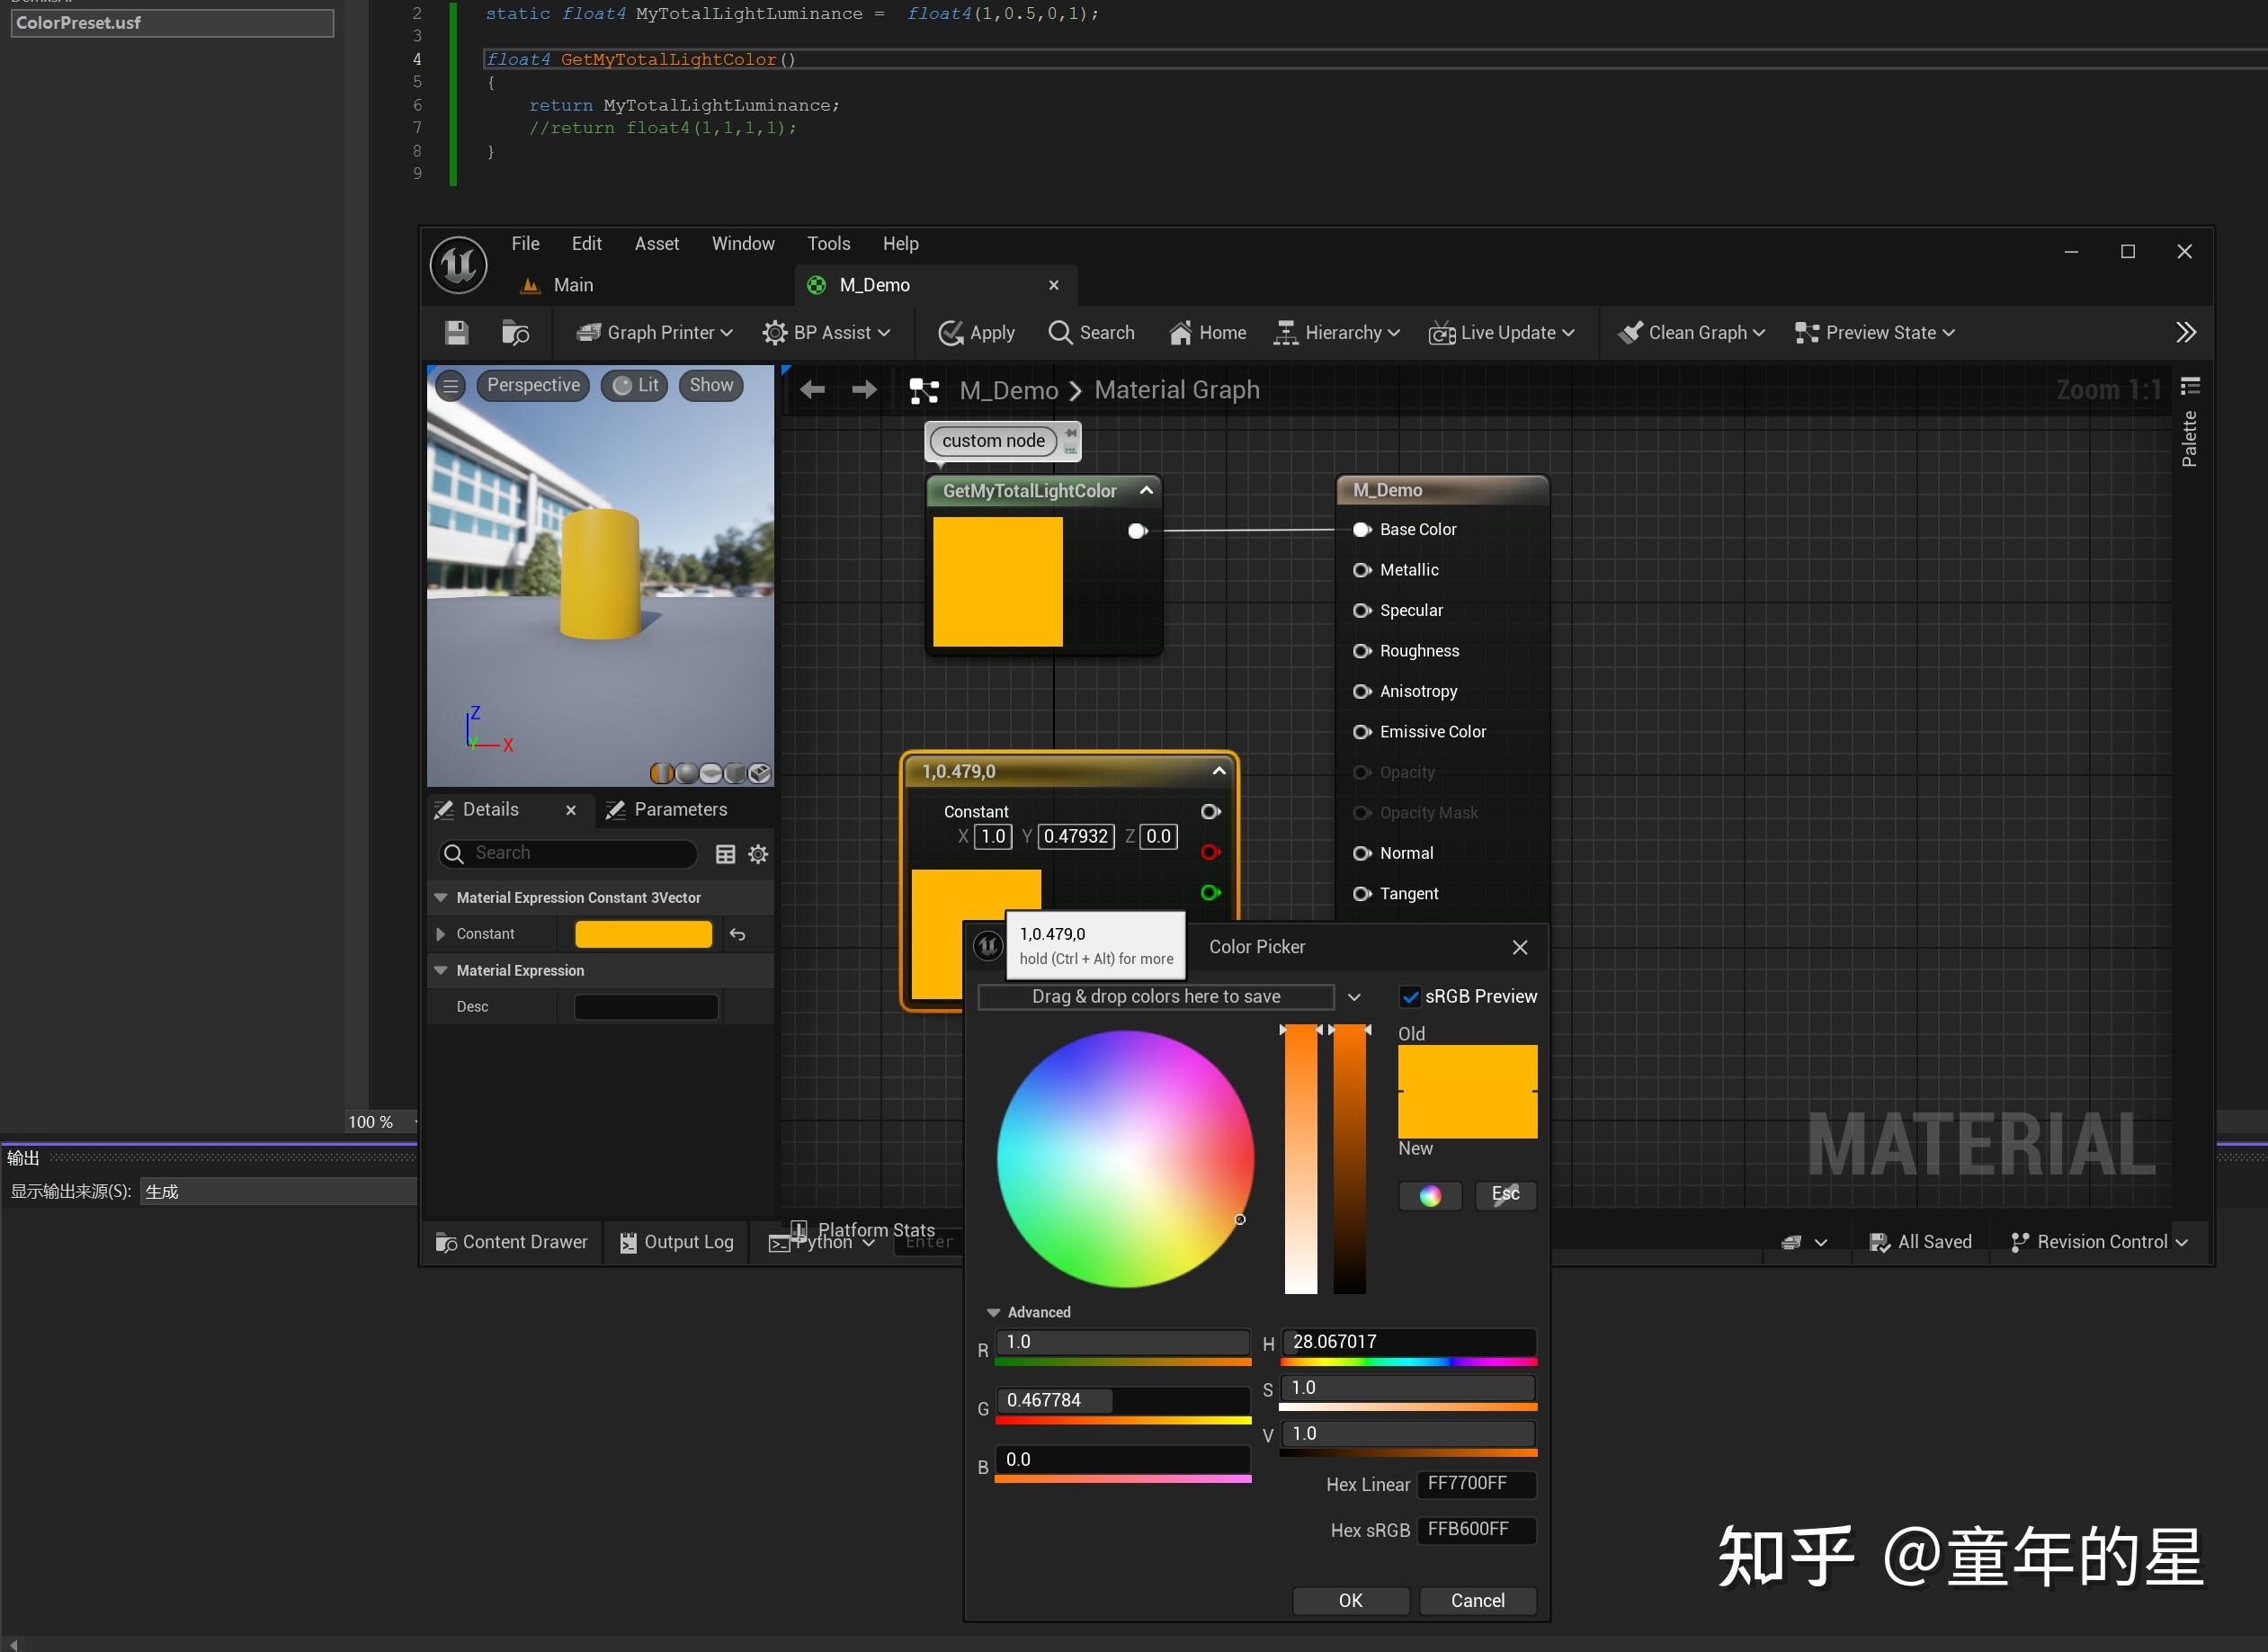
Task: Click the Cancel button in the Color Picker
Action: (x=1477, y=1600)
